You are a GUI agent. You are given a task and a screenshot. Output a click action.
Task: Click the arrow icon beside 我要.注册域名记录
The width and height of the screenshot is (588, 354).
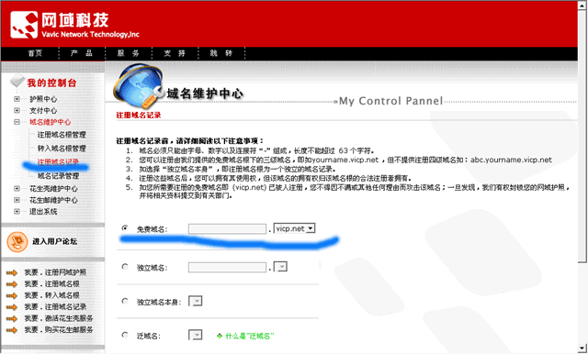pos(12,307)
